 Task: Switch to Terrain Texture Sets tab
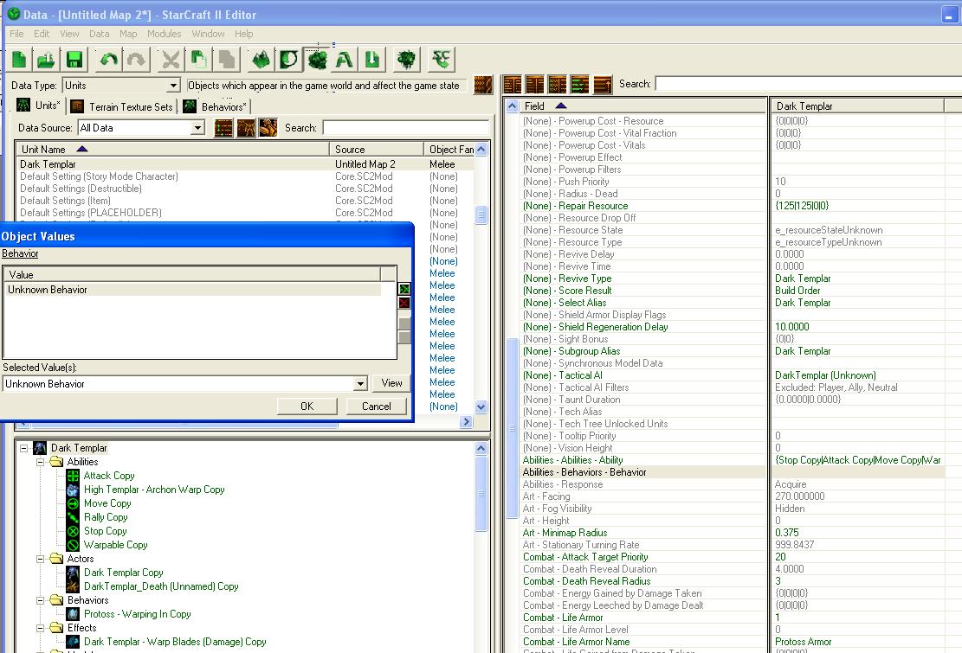pos(122,107)
